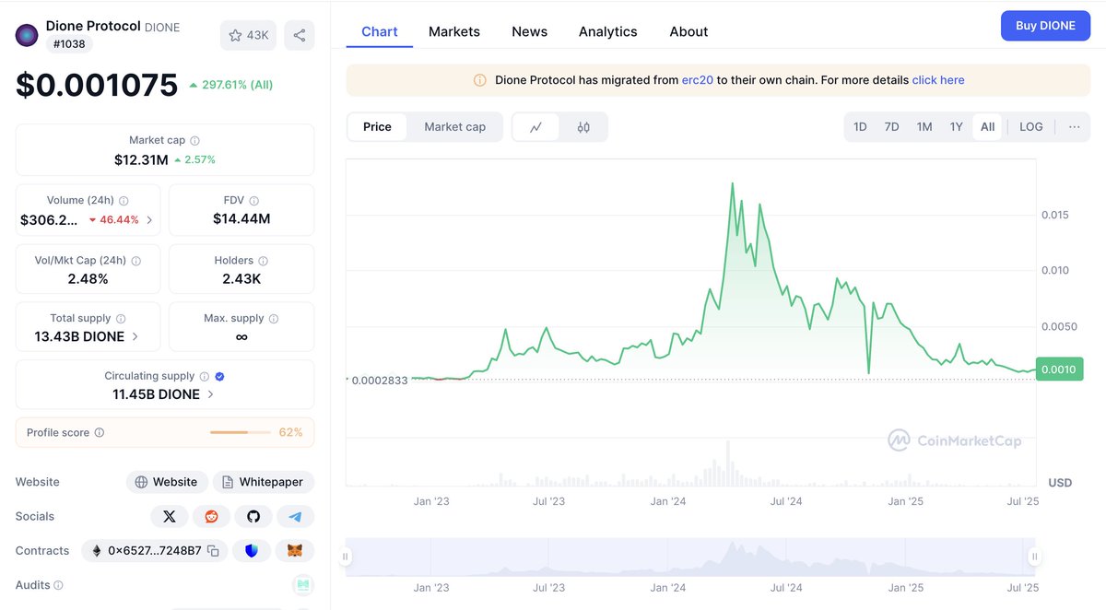Click the 0.0002833 starting price label
Viewport: 1106px width, 610px height.
point(378,380)
